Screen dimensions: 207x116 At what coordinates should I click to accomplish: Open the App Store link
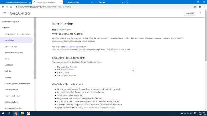tap(65, 72)
